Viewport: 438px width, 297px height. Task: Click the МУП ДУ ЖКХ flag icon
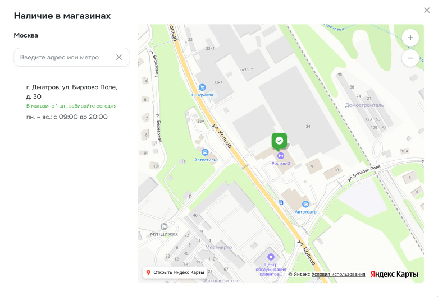tap(164, 226)
